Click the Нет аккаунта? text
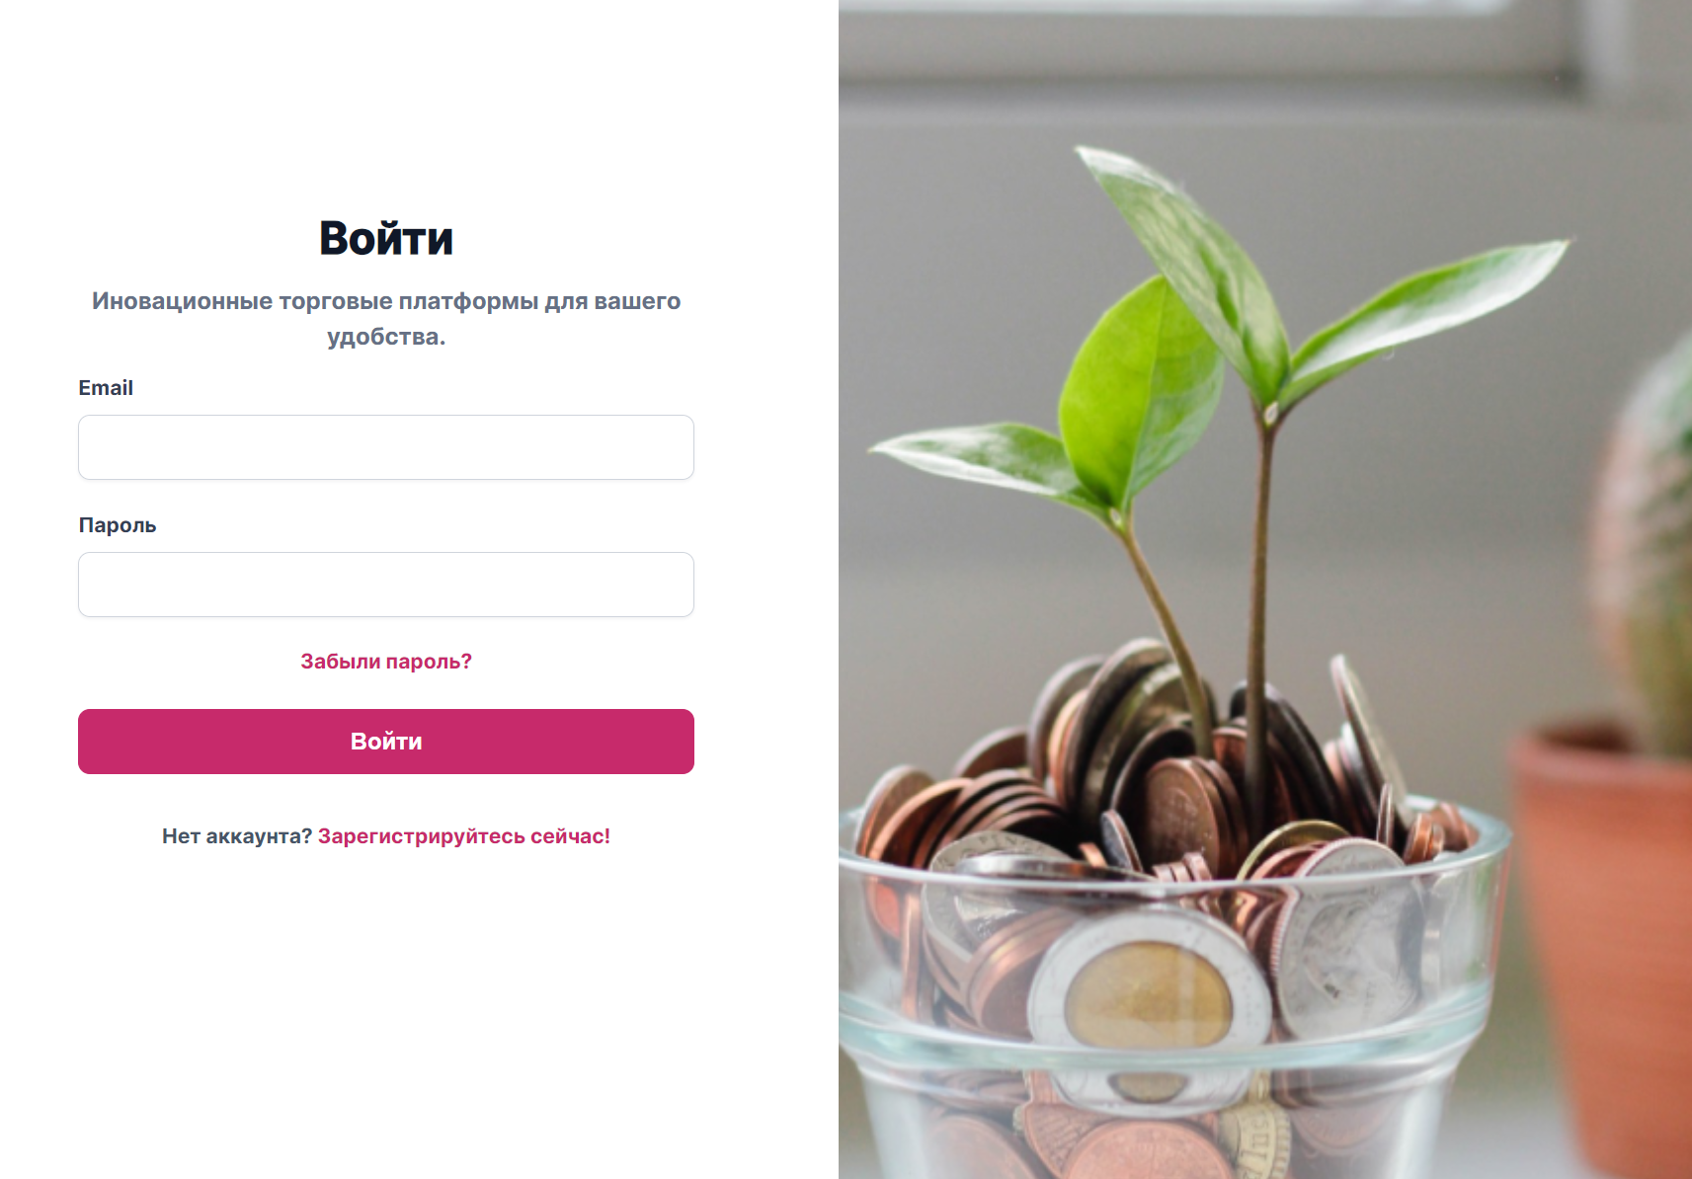Viewport: 1692px width, 1179px height. [237, 836]
